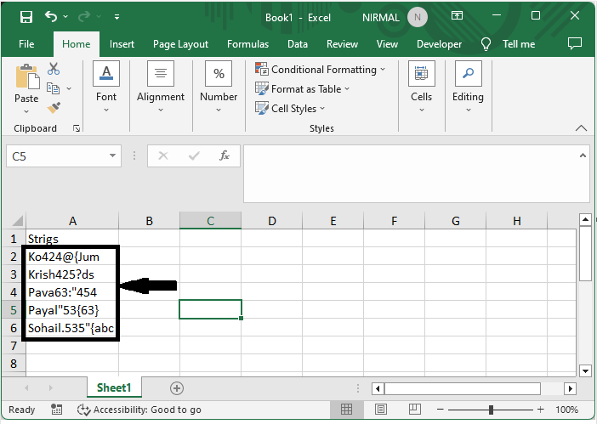
Task: Add a new sheet with plus button
Action: tap(176, 388)
